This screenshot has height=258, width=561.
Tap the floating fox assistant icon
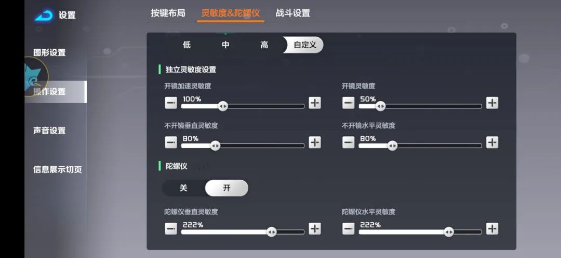(35, 79)
